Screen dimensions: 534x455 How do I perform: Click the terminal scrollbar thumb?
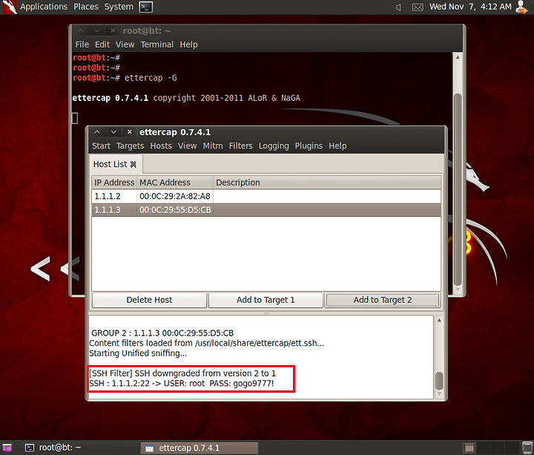coord(458,189)
